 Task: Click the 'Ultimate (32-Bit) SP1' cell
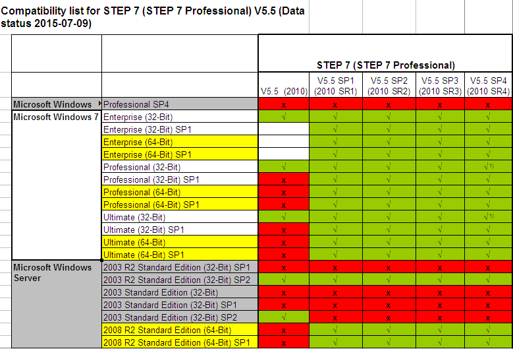pos(180,229)
